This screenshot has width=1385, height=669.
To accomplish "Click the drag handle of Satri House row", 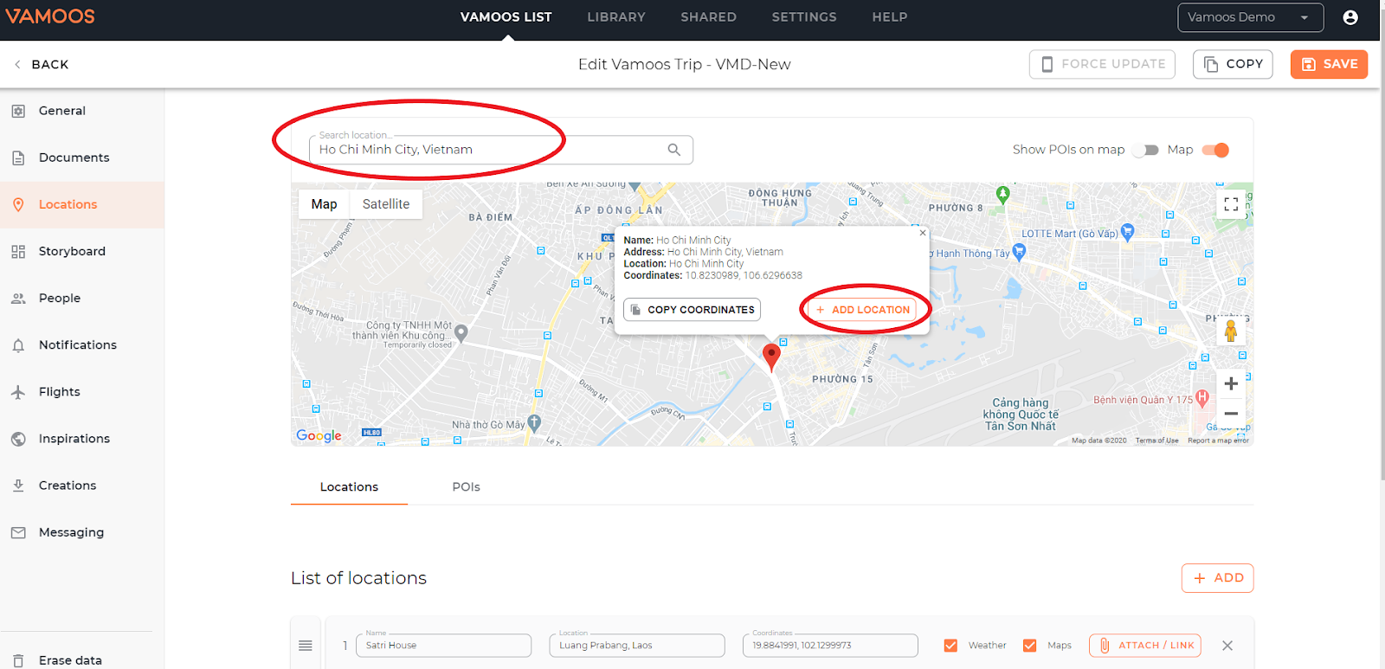I will 306,646.
